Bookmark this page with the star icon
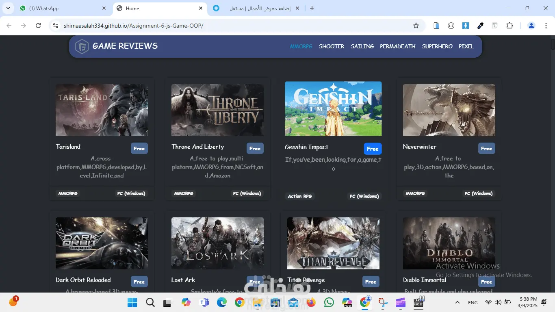555x312 pixels. coord(416,26)
